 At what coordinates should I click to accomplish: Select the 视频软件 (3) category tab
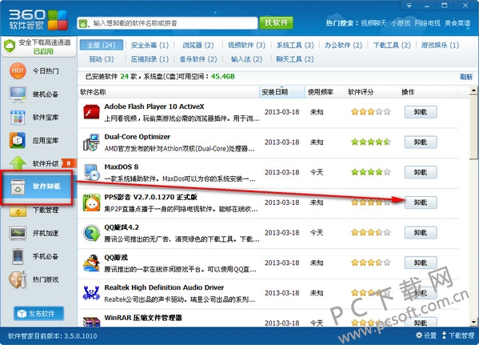[x=246, y=46]
